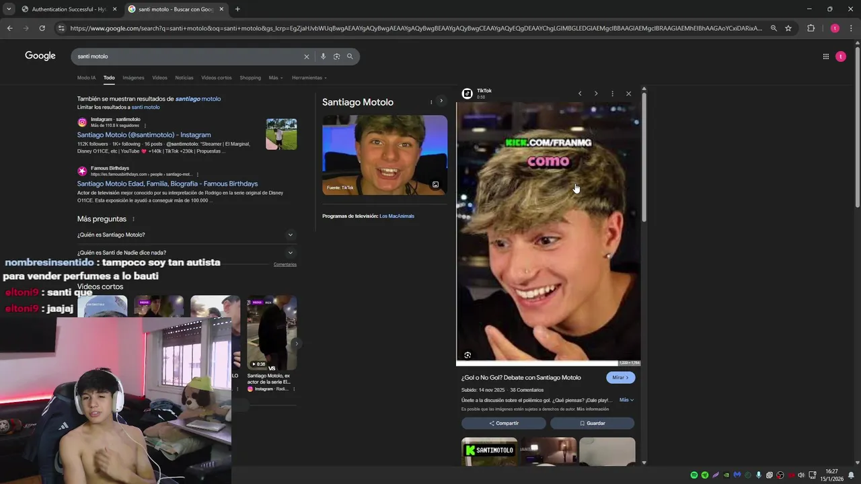Click inside the Google search input field

click(x=188, y=56)
